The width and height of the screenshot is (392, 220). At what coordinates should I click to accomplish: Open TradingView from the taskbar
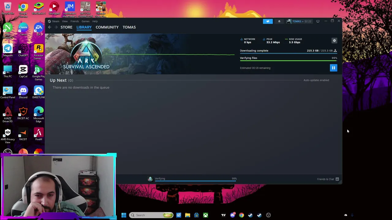[x=224, y=215]
